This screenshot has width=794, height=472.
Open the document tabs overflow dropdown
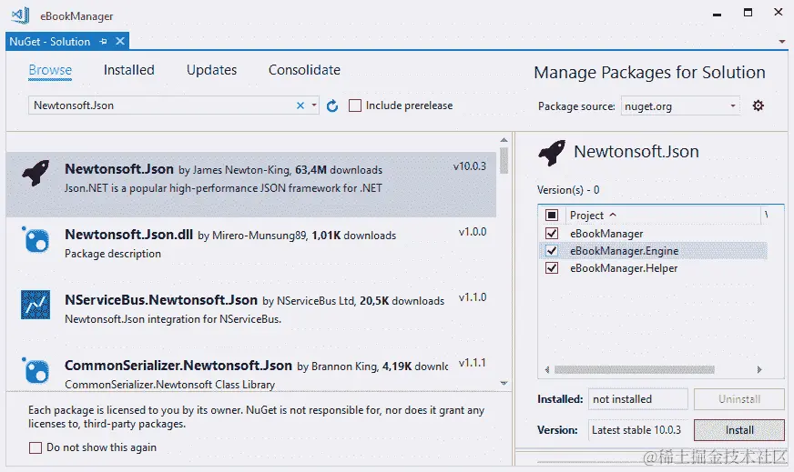pyautogui.click(x=782, y=42)
